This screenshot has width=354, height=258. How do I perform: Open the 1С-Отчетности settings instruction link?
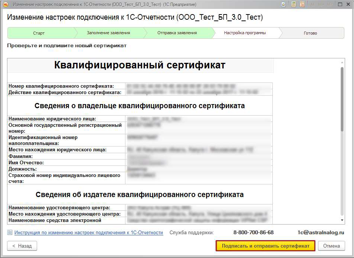(88, 232)
